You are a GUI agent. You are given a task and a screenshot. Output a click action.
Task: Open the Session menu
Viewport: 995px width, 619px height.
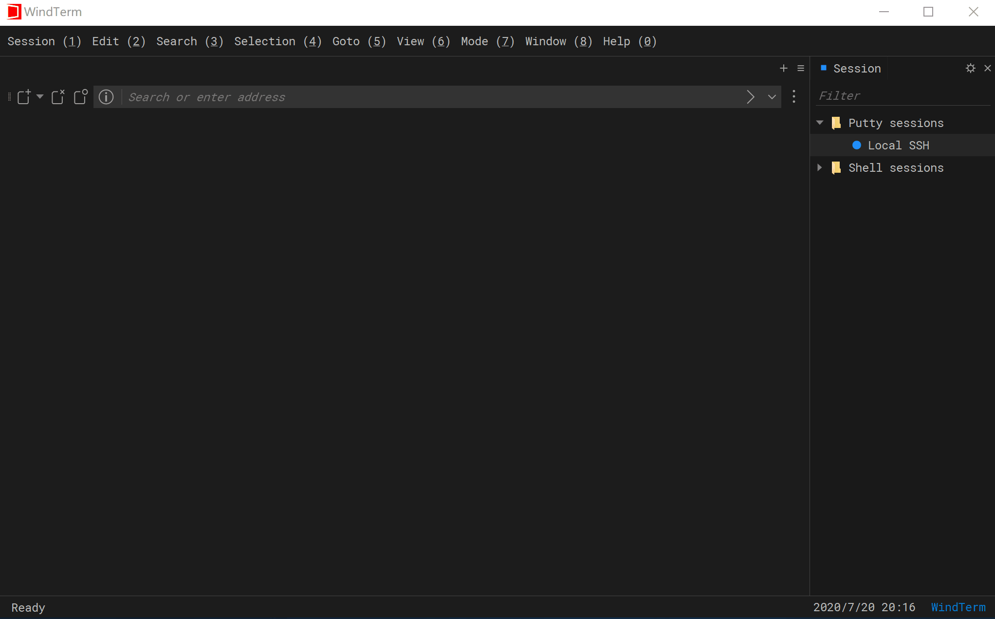[x=44, y=41]
